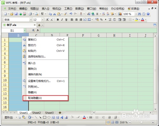The height and width of the screenshot is (126, 159).
Task: Click the 反馈(B) feedback button
Action: click(134, 9)
